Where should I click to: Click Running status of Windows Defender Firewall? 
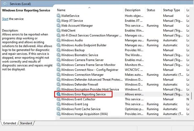tap(152, 84)
